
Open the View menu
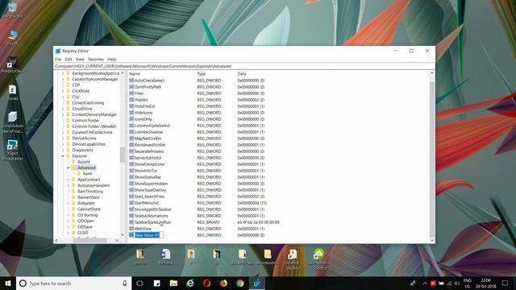point(80,59)
